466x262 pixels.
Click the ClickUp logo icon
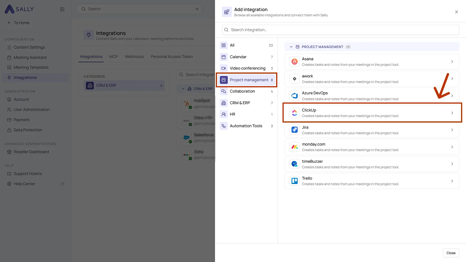coord(294,113)
